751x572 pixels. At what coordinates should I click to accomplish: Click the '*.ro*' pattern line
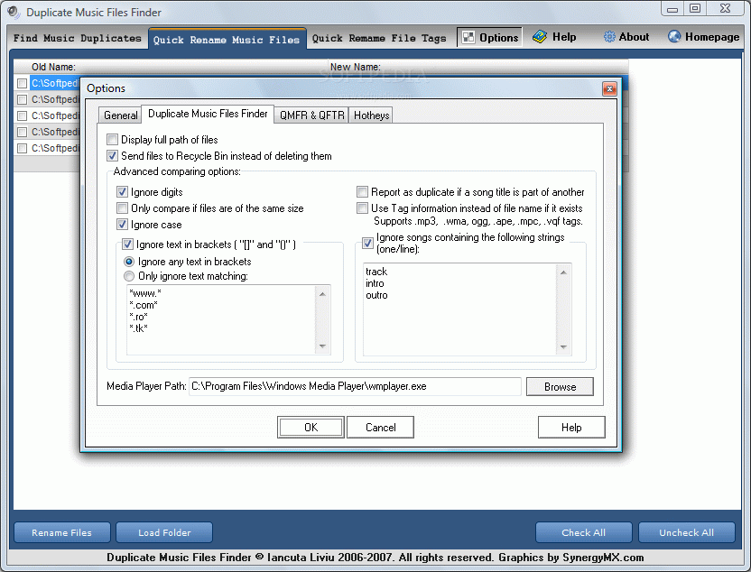(138, 317)
